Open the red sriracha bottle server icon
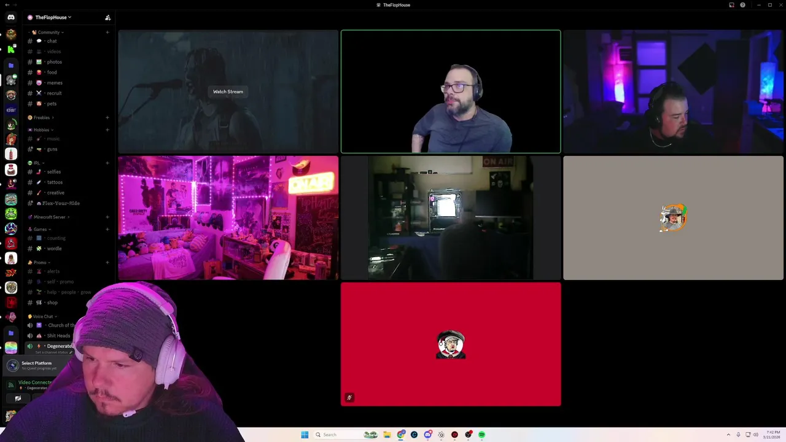 [11, 154]
